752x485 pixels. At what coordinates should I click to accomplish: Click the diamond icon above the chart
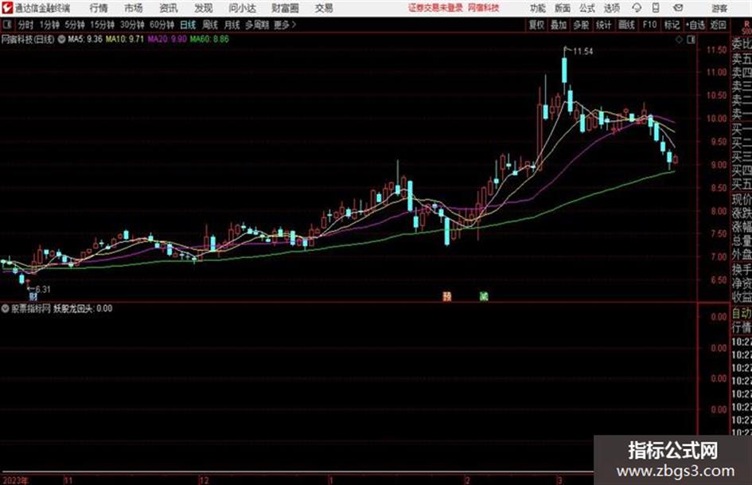[679, 40]
